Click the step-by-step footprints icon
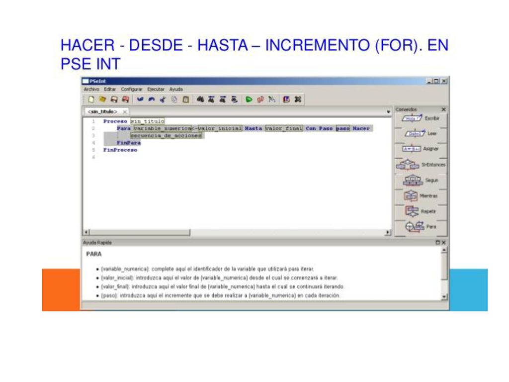The height and width of the screenshot is (382, 509). [x=260, y=99]
